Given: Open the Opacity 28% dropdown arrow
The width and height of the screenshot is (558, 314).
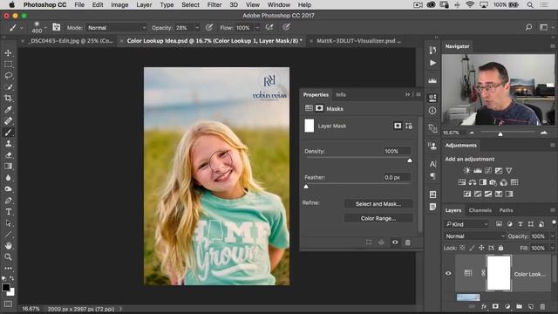Looking at the screenshot, I should (197, 28).
